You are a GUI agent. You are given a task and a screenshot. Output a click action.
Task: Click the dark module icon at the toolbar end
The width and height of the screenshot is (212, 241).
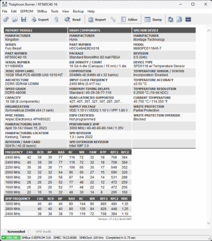point(188,20)
